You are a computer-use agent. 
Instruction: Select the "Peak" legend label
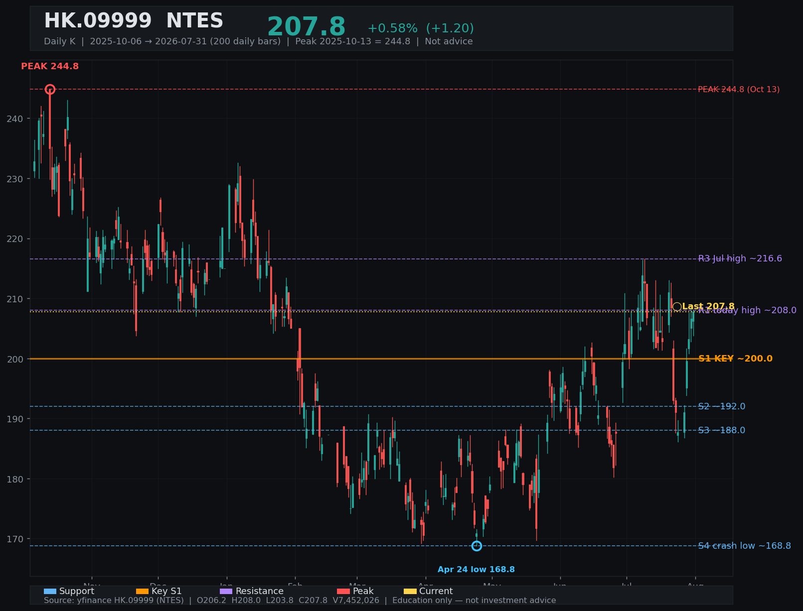pos(363,591)
